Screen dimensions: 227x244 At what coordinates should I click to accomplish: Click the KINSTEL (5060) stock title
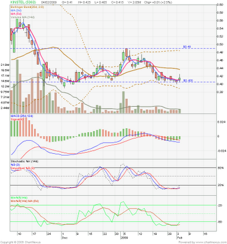23,2
